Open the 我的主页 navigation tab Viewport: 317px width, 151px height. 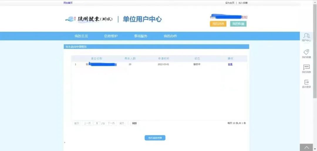click(81, 36)
